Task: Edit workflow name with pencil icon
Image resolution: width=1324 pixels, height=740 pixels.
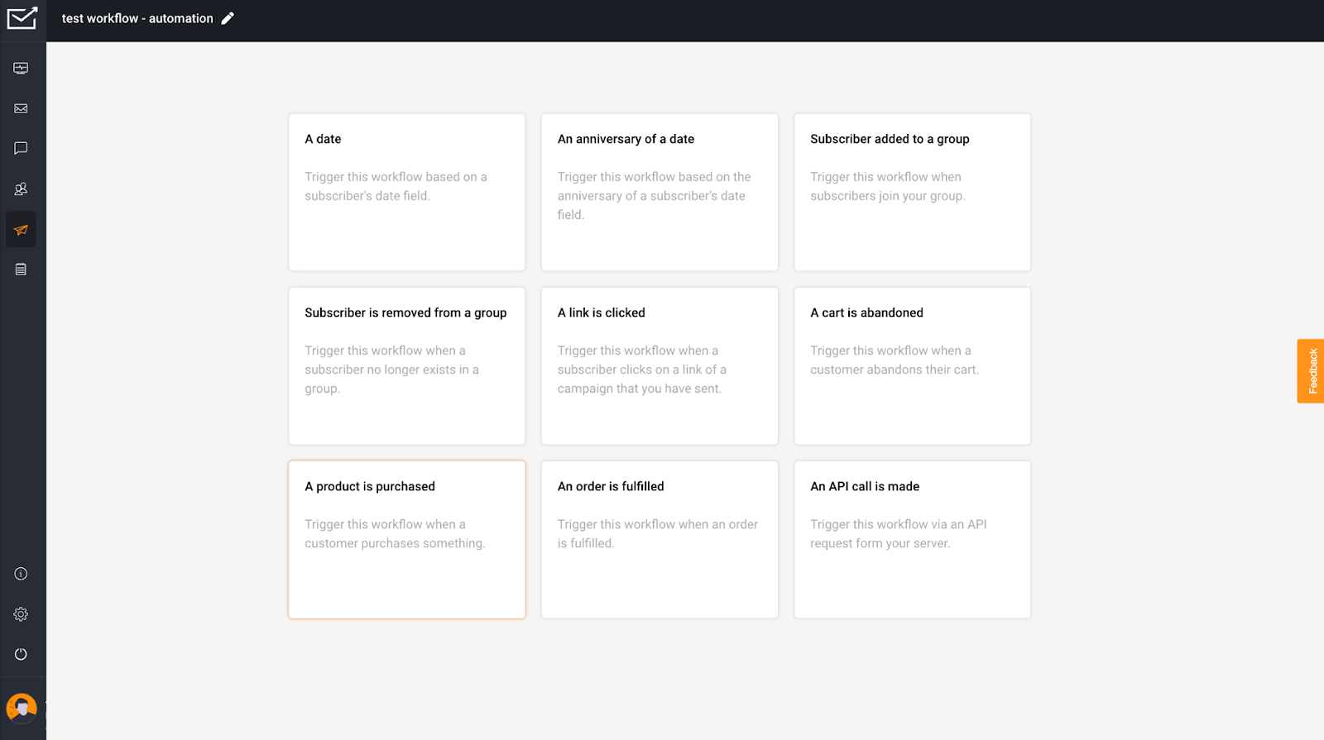Action: [228, 18]
